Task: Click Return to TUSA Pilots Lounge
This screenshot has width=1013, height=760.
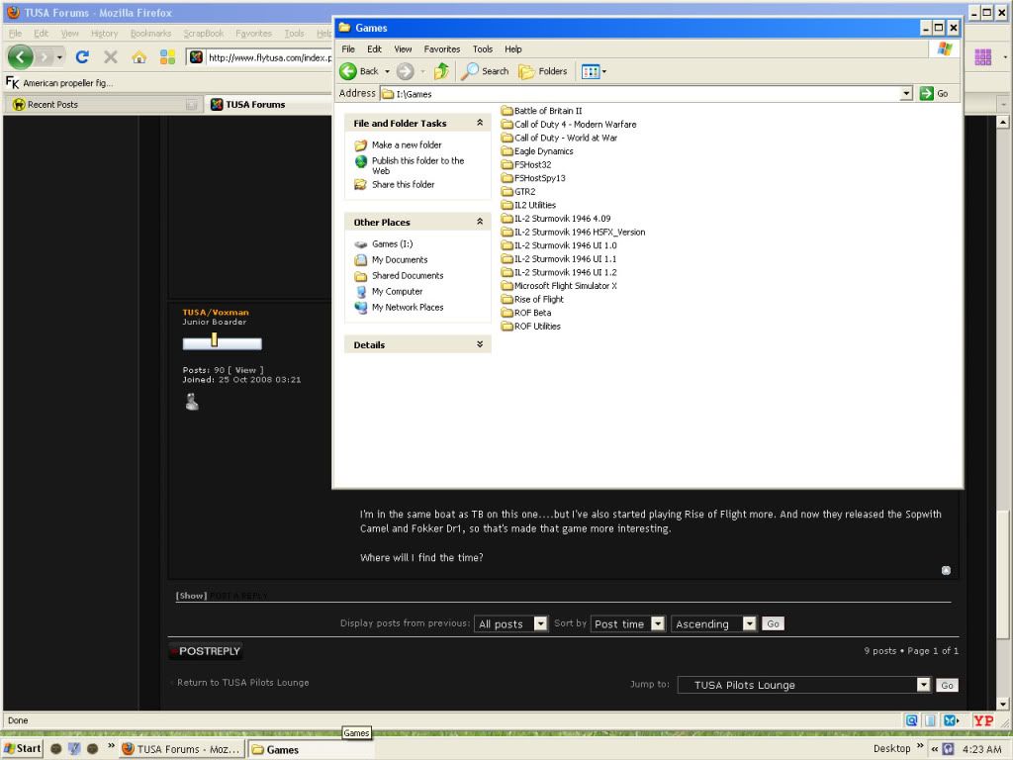Action: click(243, 683)
